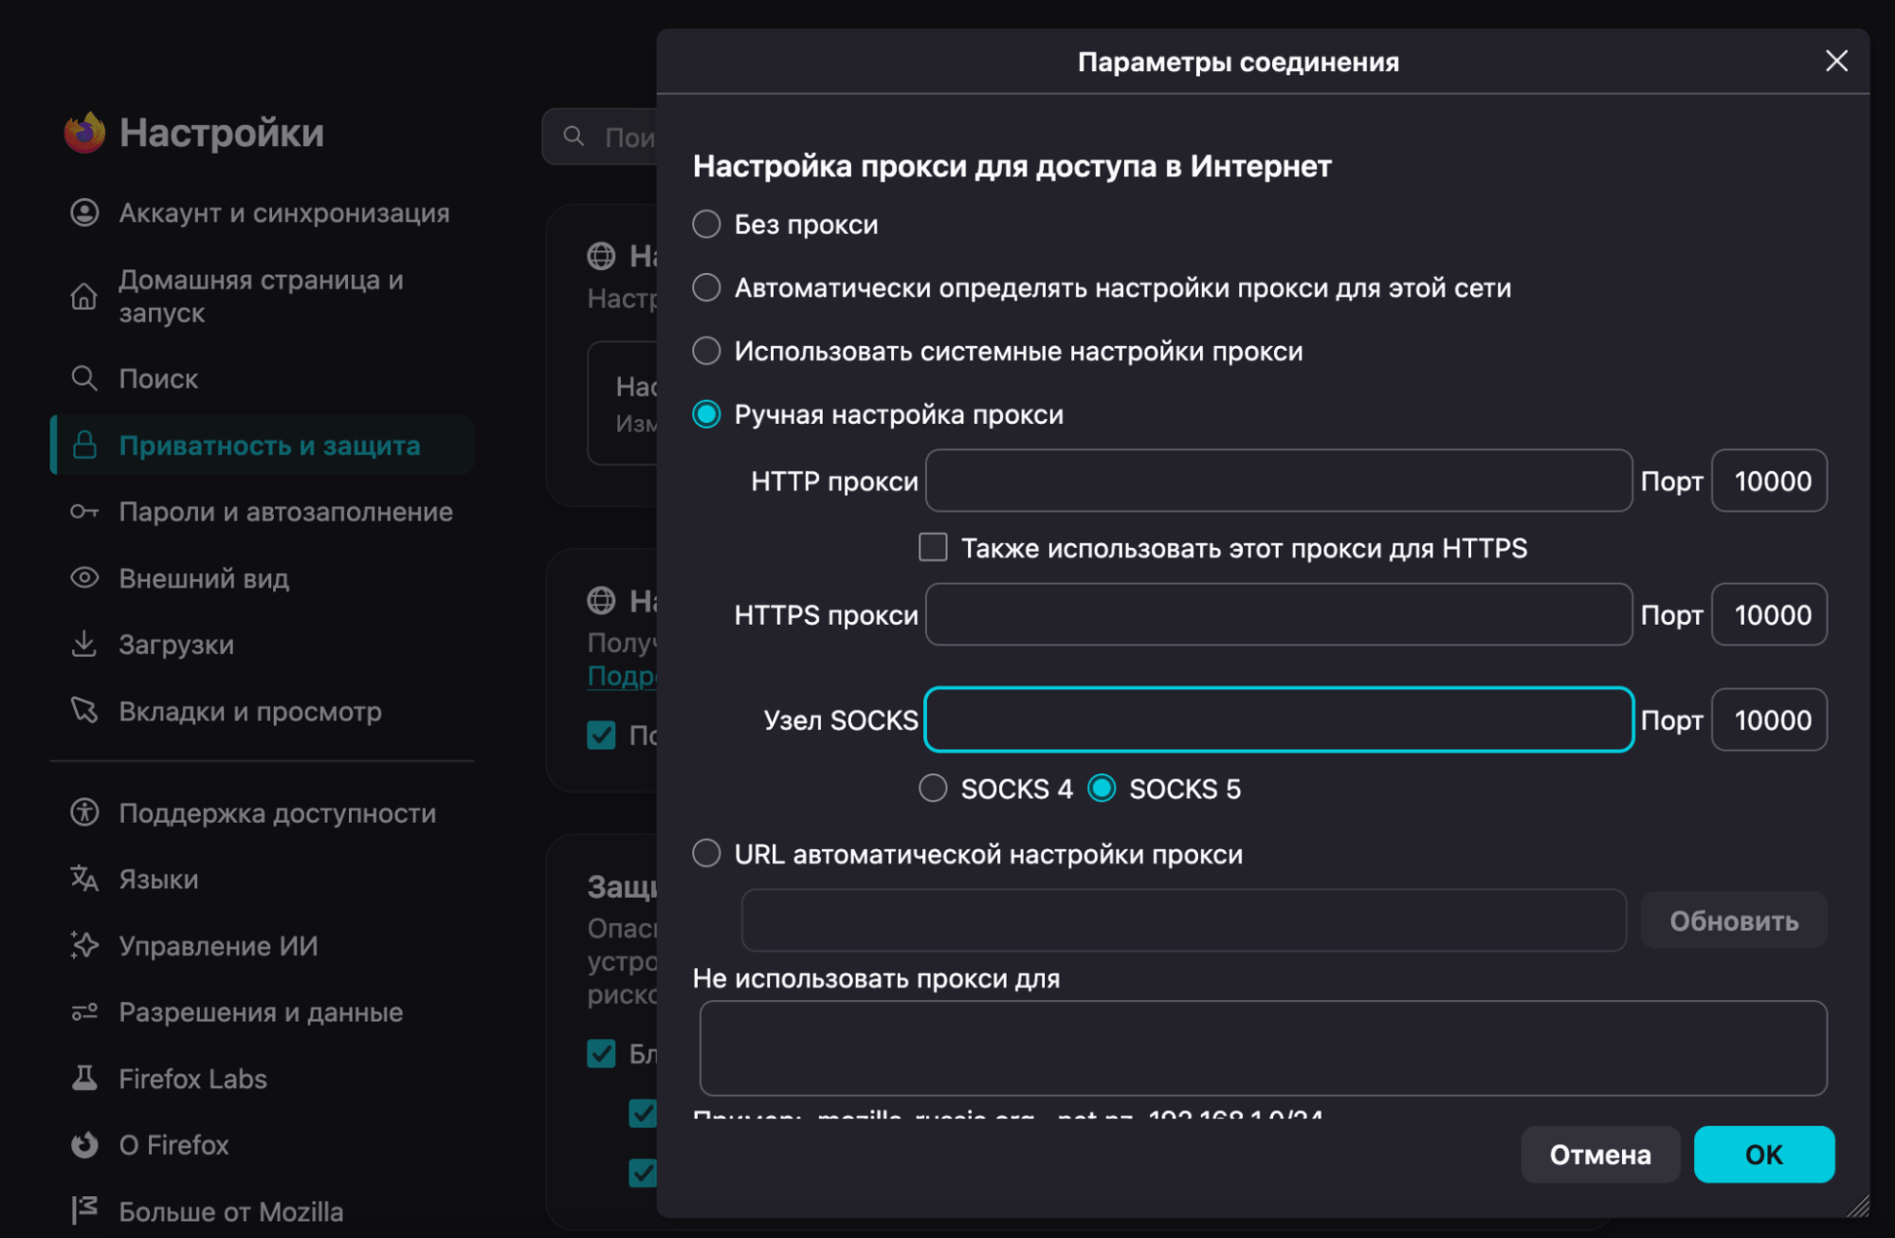Click the download arrow icon for Загрузки
The width and height of the screenshot is (1895, 1238).
coord(84,644)
